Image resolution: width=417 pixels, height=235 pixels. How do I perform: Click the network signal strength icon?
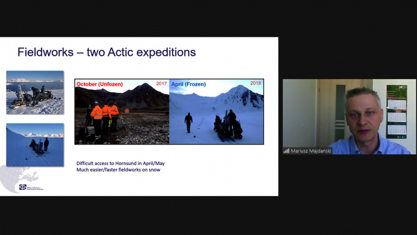(x=286, y=151)
